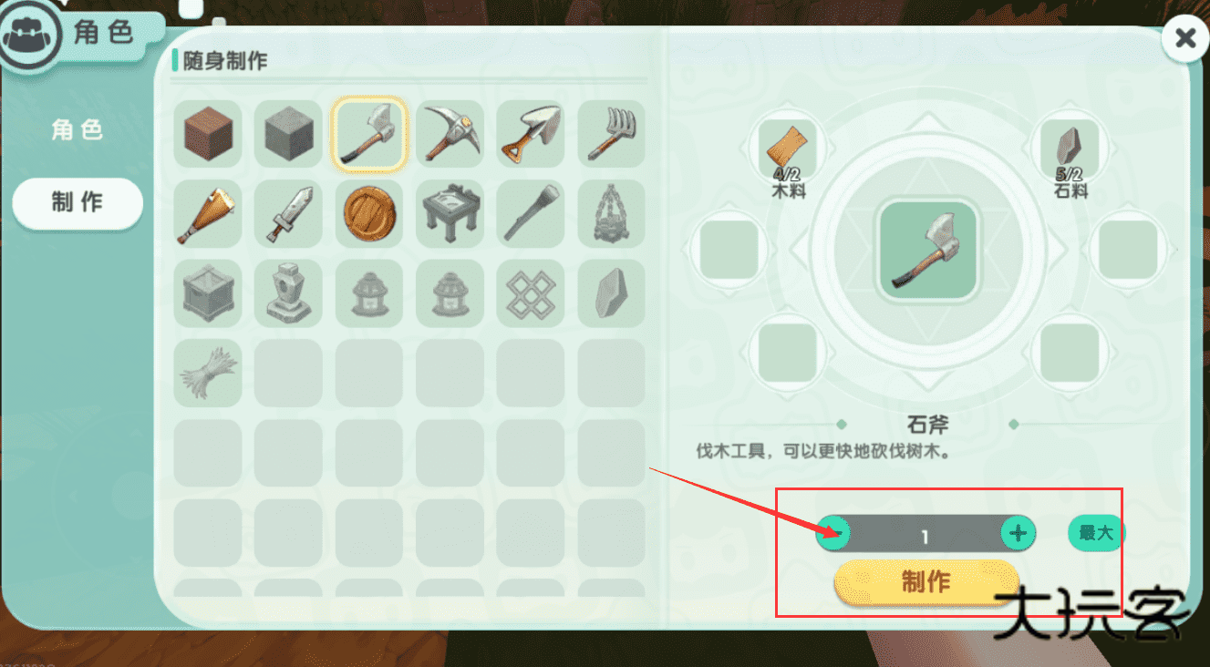The height and width of the screenshot is (667, 1210).
Task: Open the 制作 sidebar tab
Action: pyautogui.click(x=78, y=203)
